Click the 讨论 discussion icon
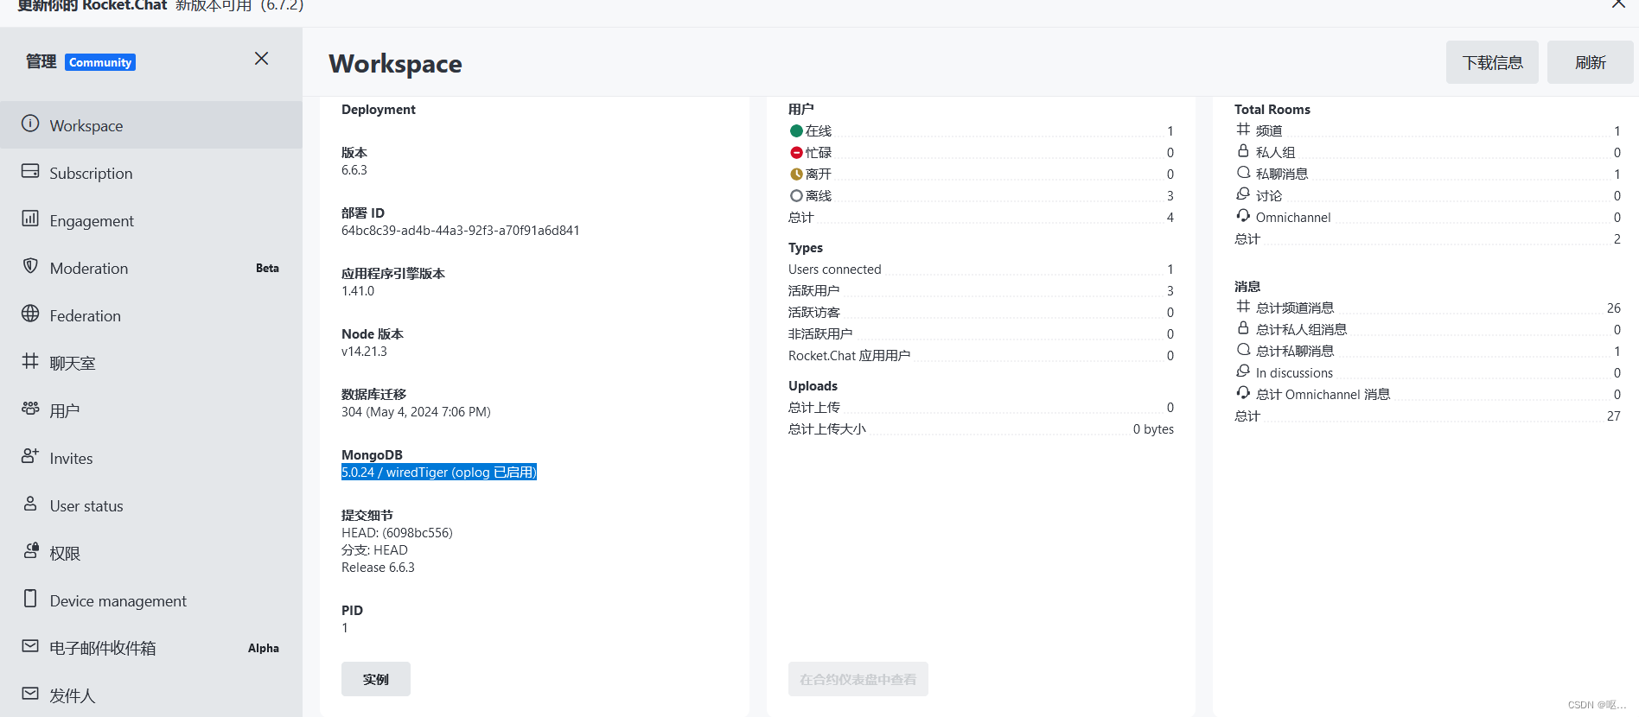The width and height of the screenshot is (1639, 717). pos(1243,194)
